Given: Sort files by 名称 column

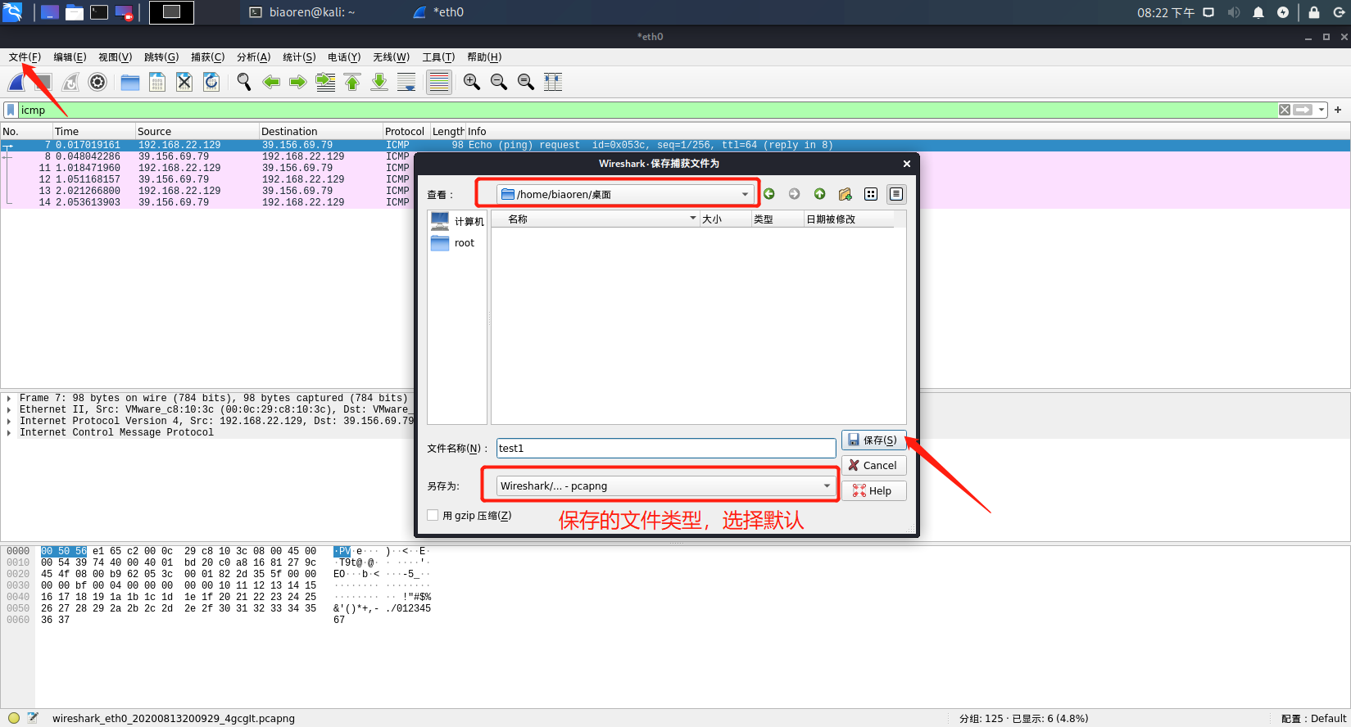Looking at the screenshot, I should click(x=596, y=219).
